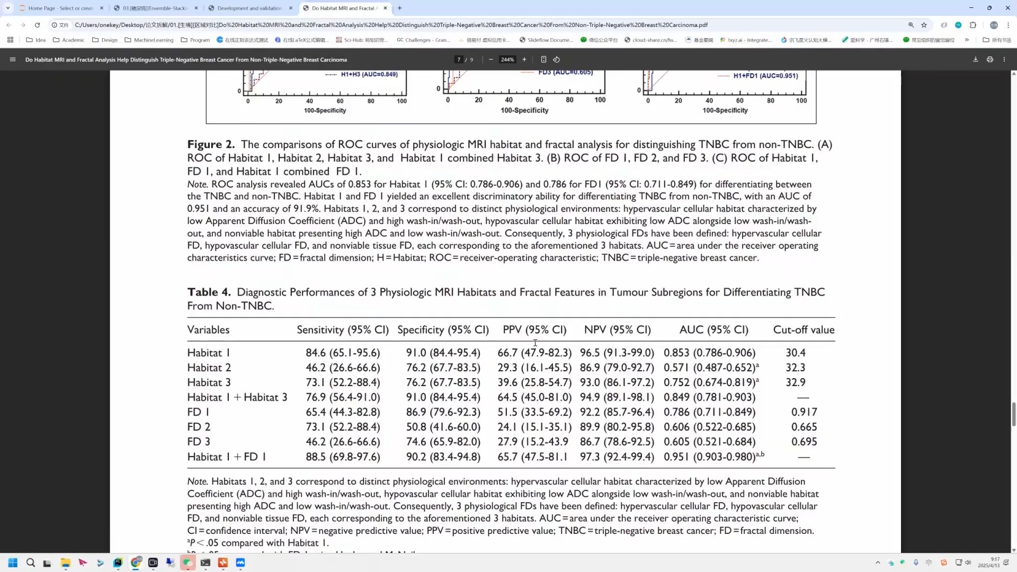
Task: Open Slideflow Documentation bookmark
Action: click(x=546, y=40)
